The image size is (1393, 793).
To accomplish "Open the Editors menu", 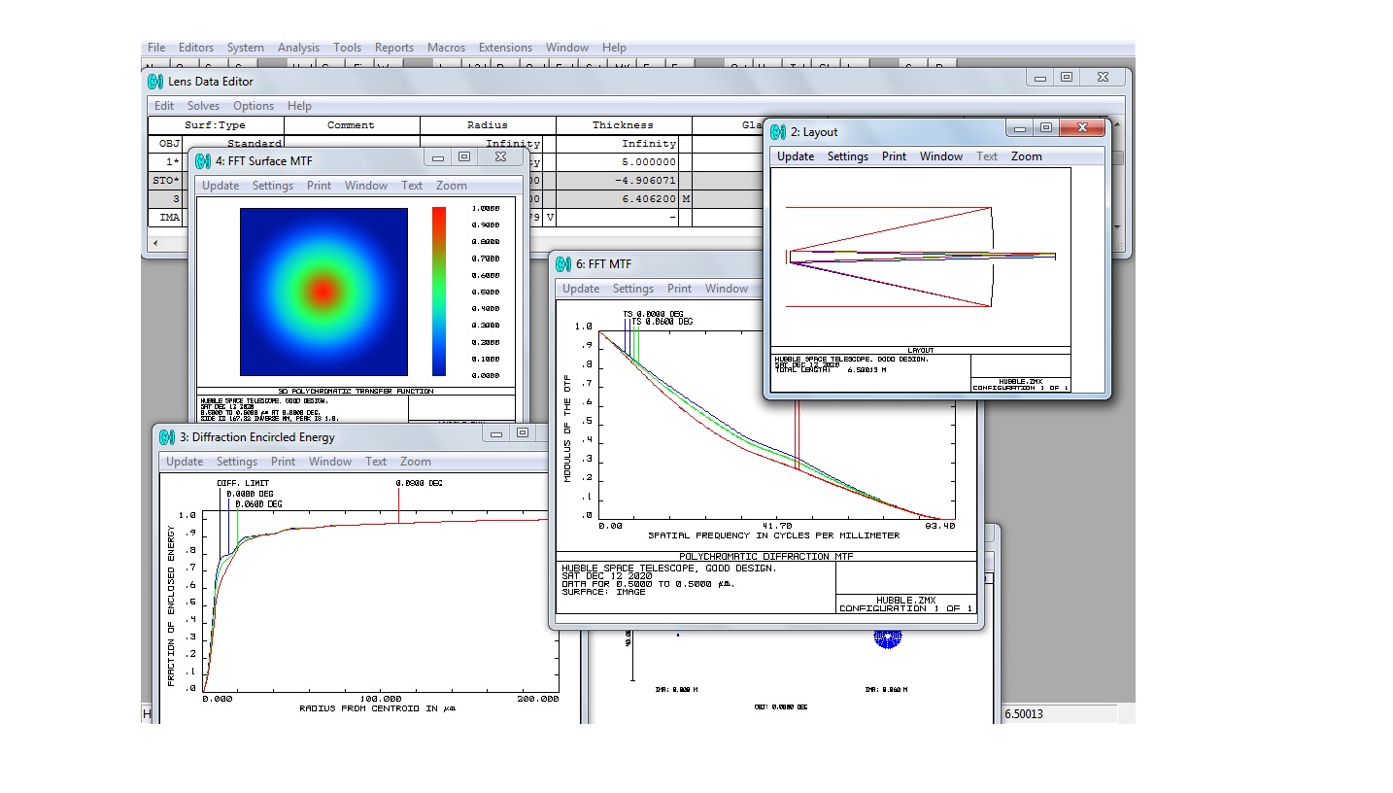I will click(x=196, y=48).
